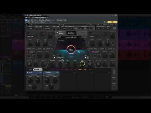The width and height of the screenshot is (151, 113).
Task: Click the vertical output fader beside the effects slots
Action: click(x=114, y=72)
